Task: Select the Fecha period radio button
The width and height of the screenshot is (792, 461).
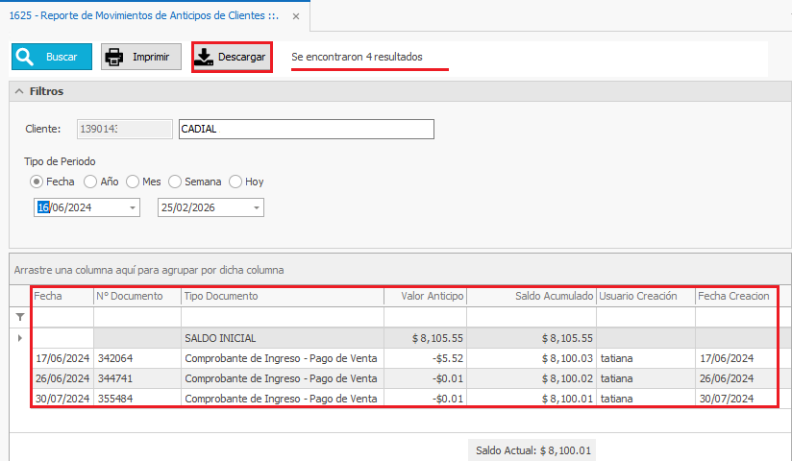Action: [x=36, y=182]
